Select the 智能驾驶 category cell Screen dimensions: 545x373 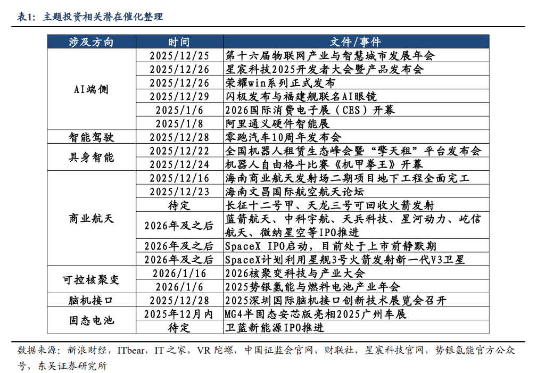pos(92,137)
